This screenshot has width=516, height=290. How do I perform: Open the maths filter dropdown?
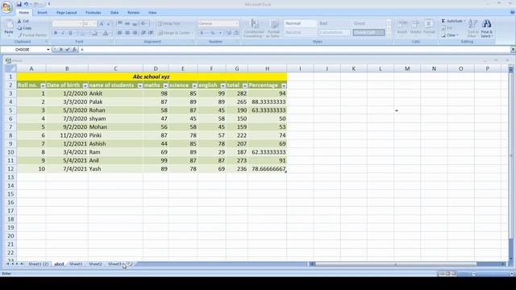point(165,85)
